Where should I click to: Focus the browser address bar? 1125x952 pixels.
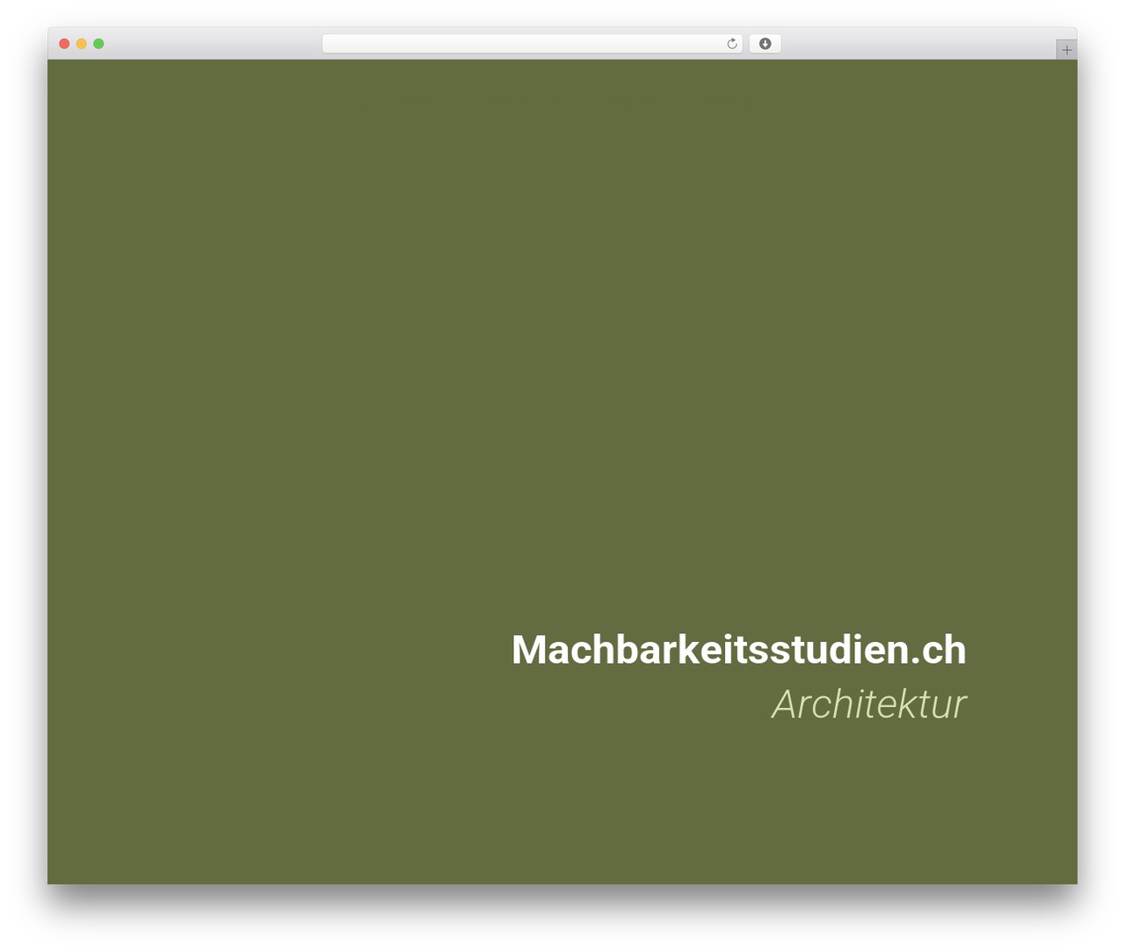(532, 44)
